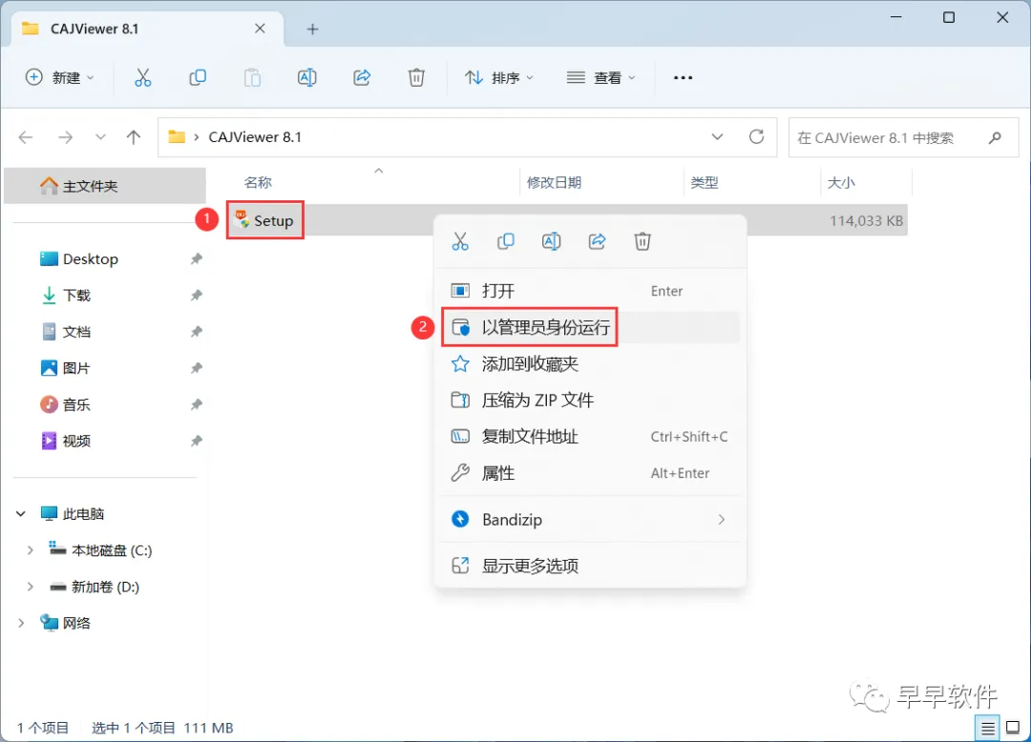Open Desktop in the navigation pane
Image resolution: width=1031 pixels, height=742 pixels.
pos(91,258)
